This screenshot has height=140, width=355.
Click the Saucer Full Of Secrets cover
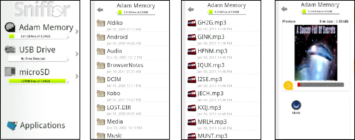316,53
